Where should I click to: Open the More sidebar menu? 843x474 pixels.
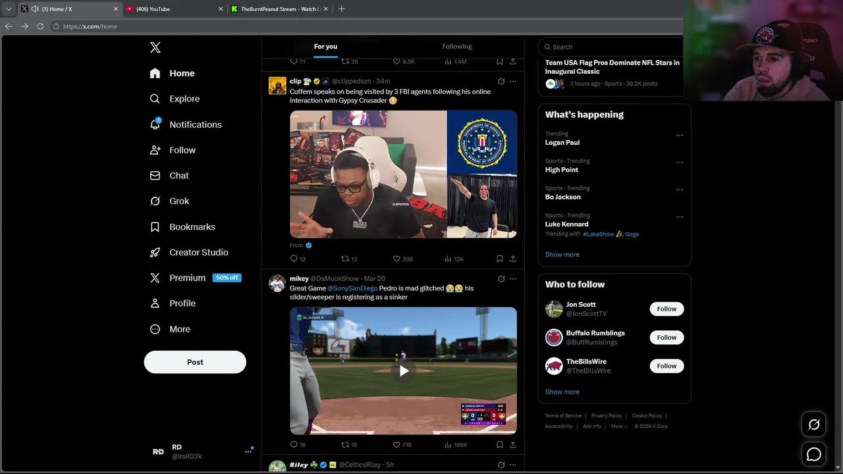click(171, 329)
